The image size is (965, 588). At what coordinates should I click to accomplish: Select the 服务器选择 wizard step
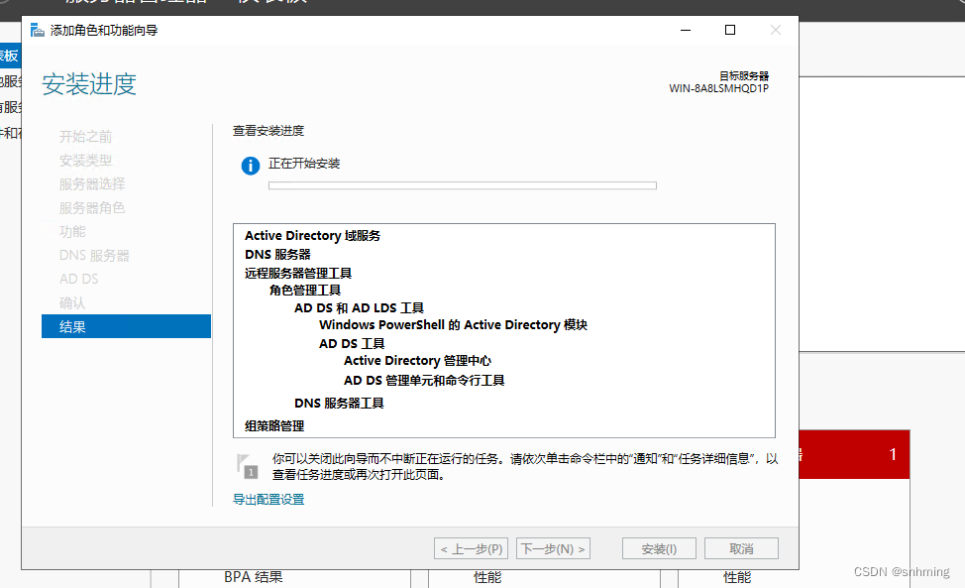[92, 184]
